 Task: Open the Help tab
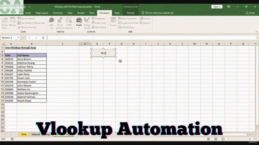pos(117,13)
